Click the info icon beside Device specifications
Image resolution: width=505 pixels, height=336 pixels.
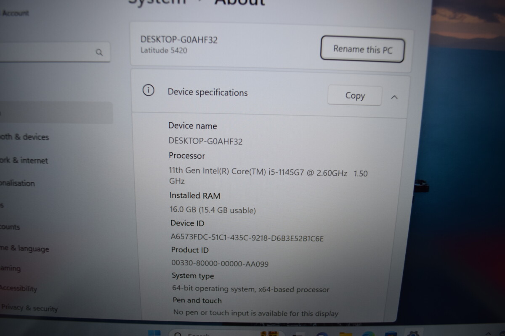click(148, 90)
